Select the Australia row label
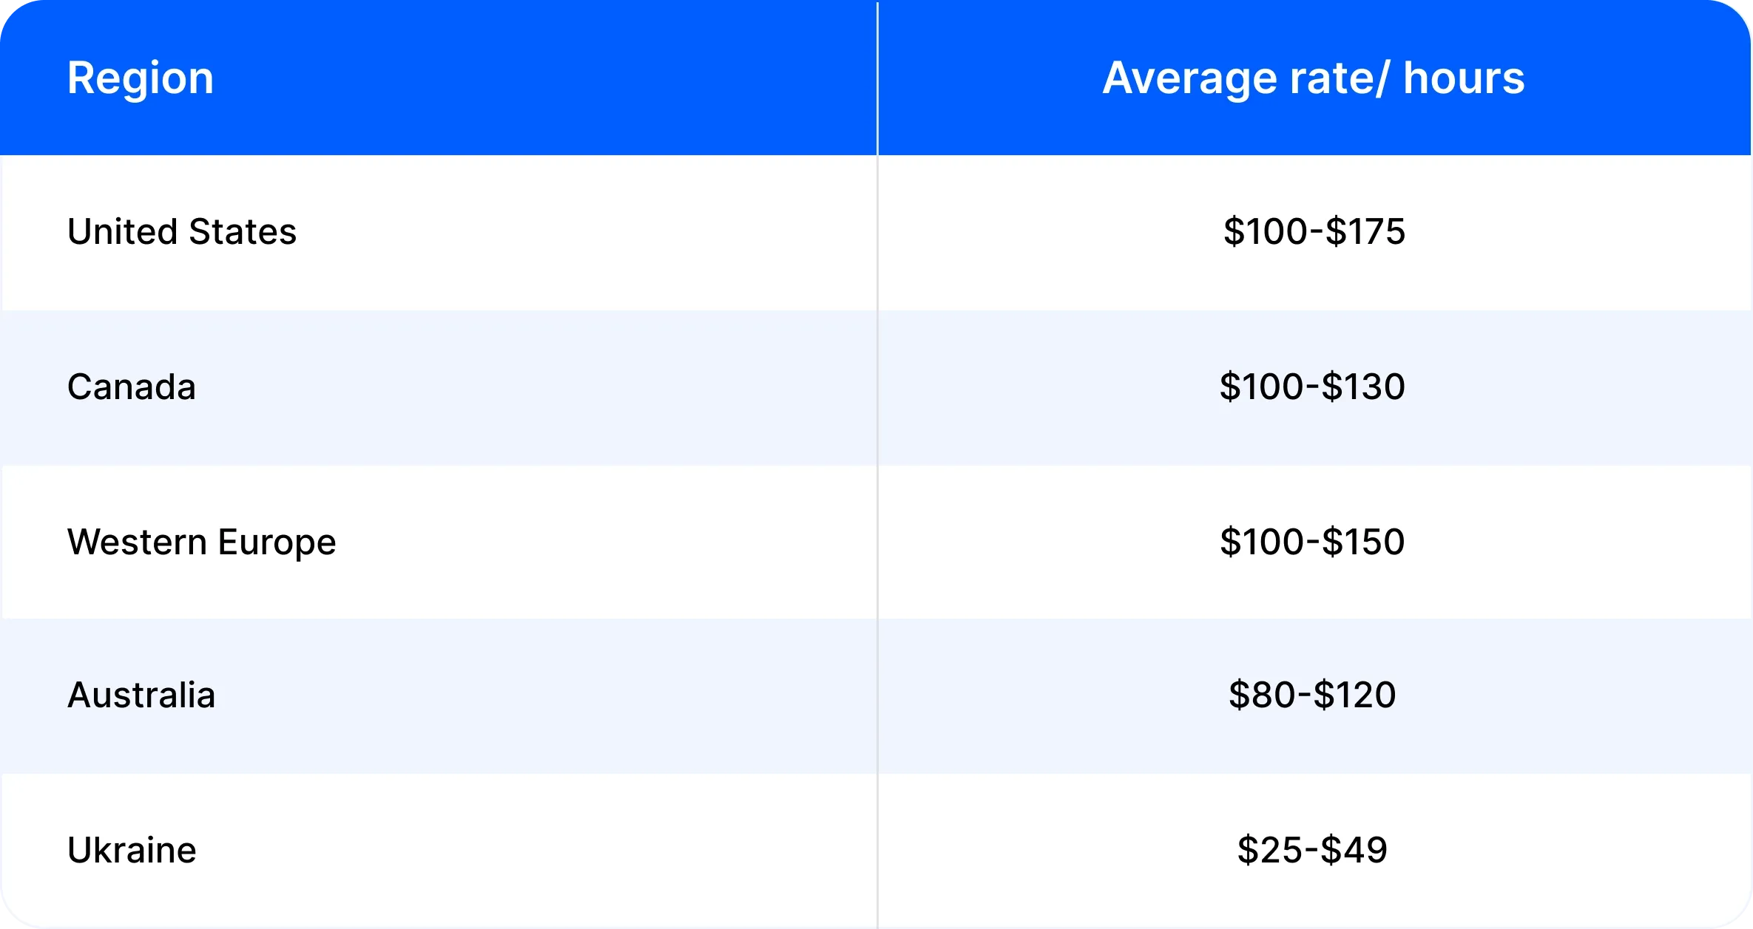Viewport: 1753px width, 929px height. point(141,695)
